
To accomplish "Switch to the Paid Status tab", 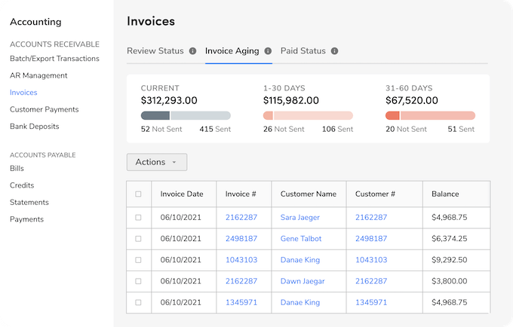I will coord(303,51).
